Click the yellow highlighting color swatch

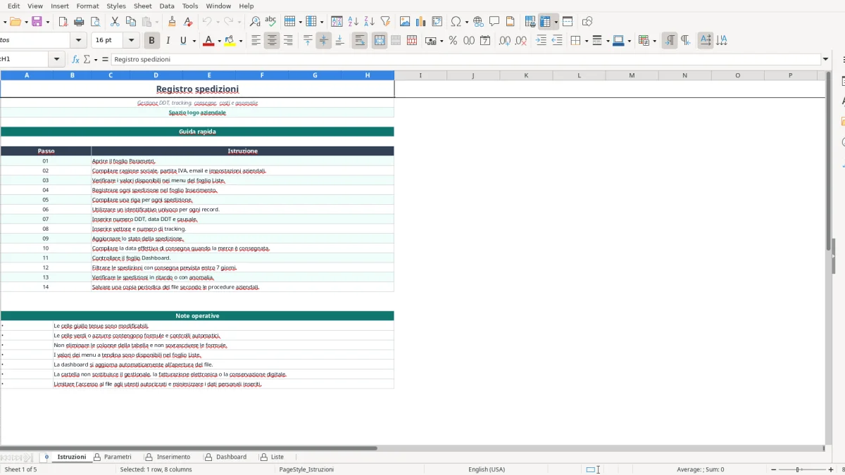[230, 41]
